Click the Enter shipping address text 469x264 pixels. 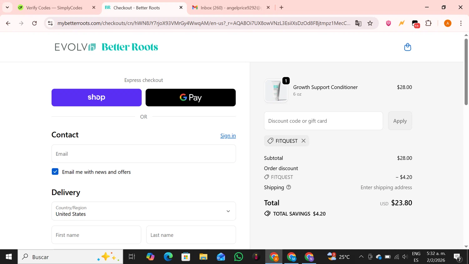pos(386,187)
